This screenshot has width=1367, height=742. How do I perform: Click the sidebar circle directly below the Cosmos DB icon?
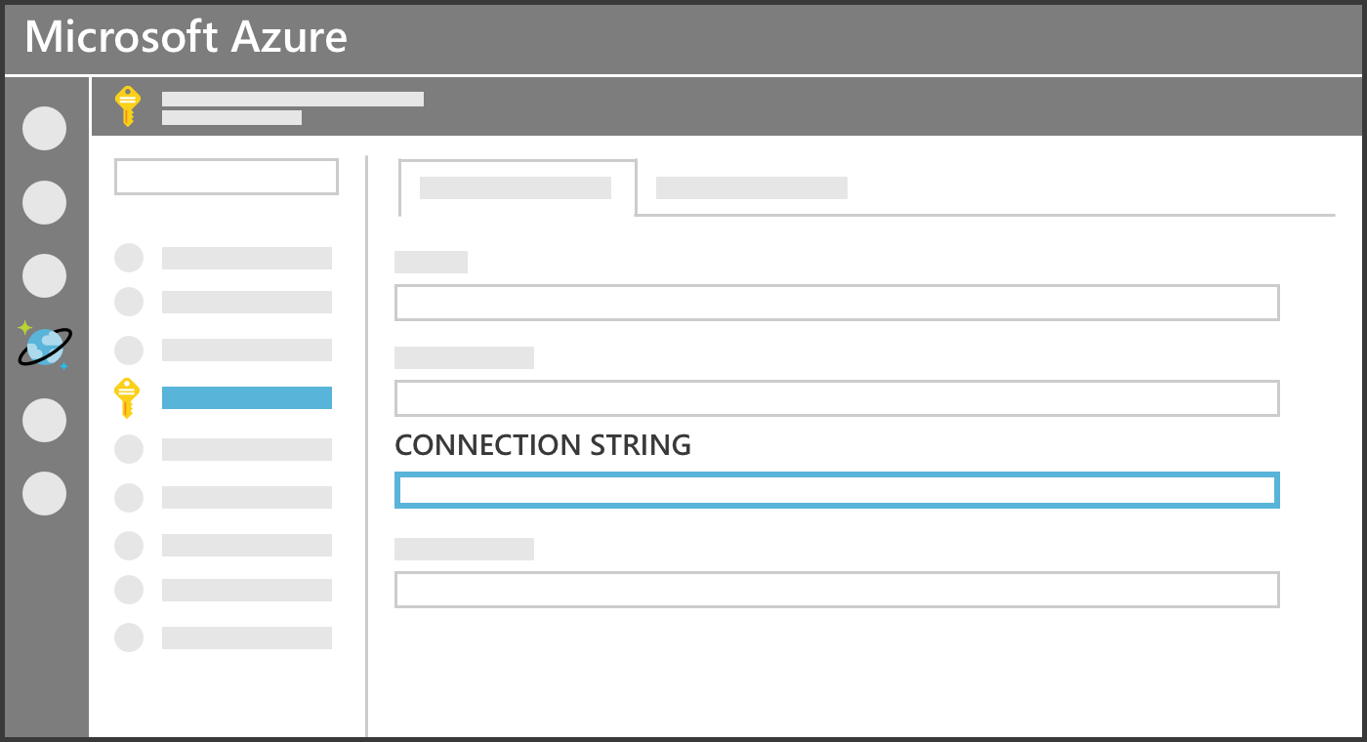[x=45, y=420]
